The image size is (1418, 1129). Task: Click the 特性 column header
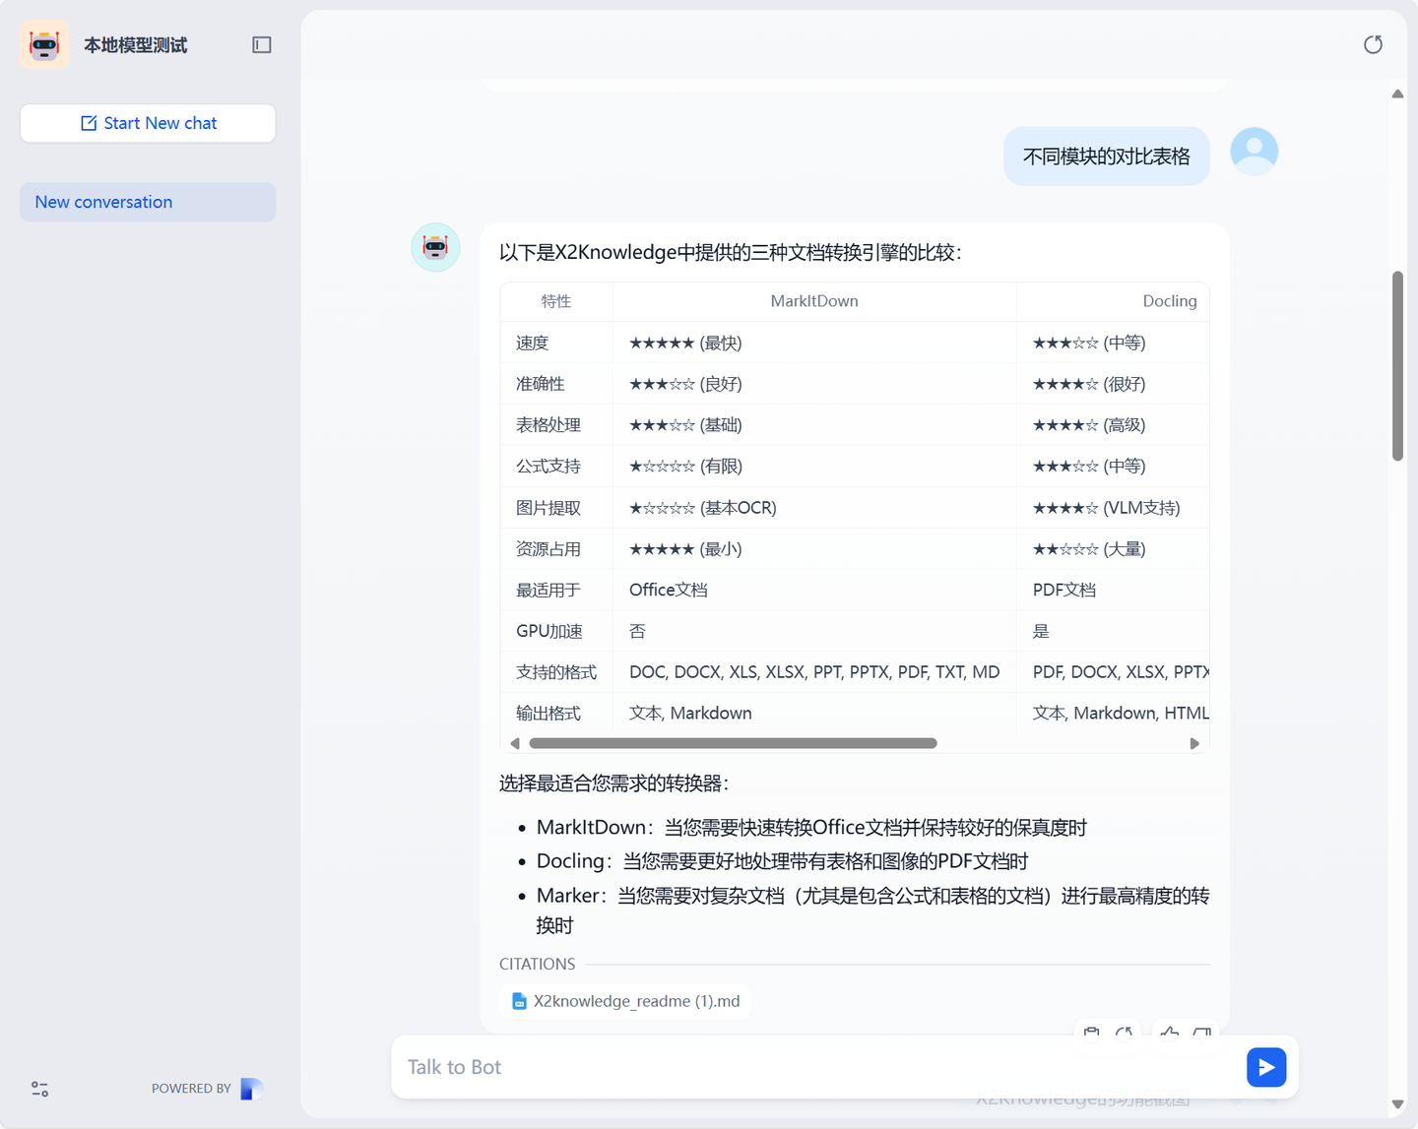(556, 301)
